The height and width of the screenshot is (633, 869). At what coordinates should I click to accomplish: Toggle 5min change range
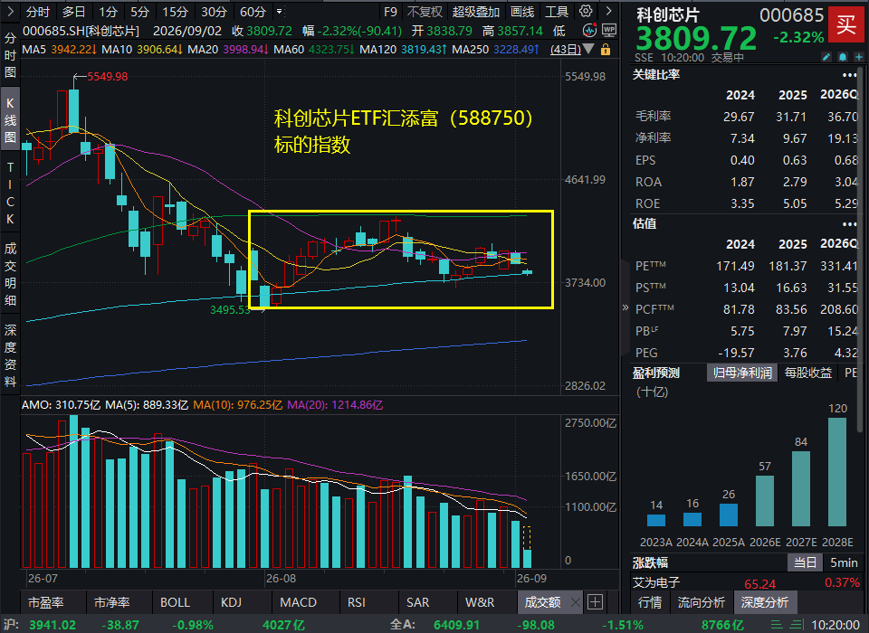844,562
